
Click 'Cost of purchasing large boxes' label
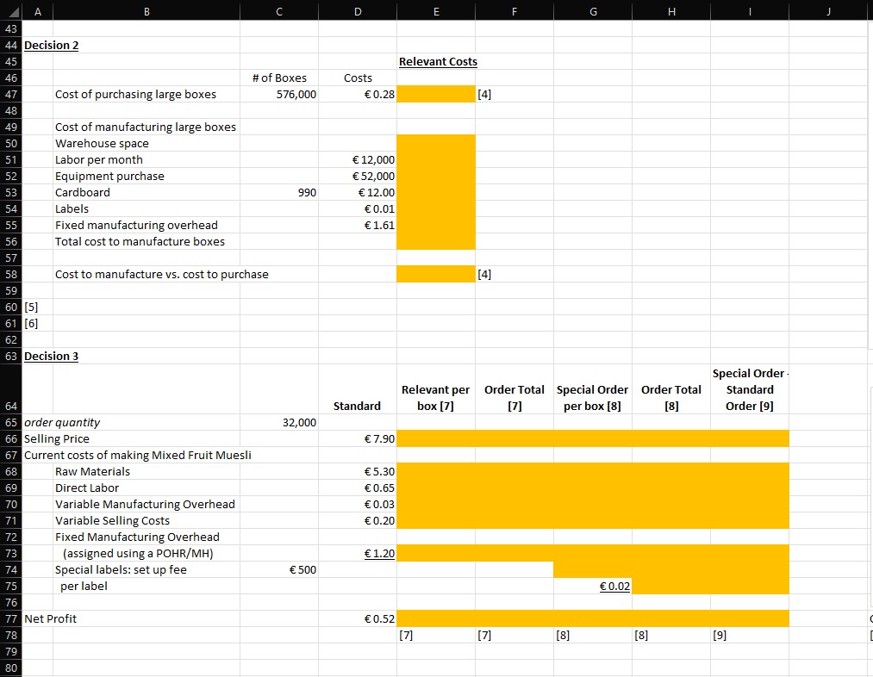coord(135,94)
